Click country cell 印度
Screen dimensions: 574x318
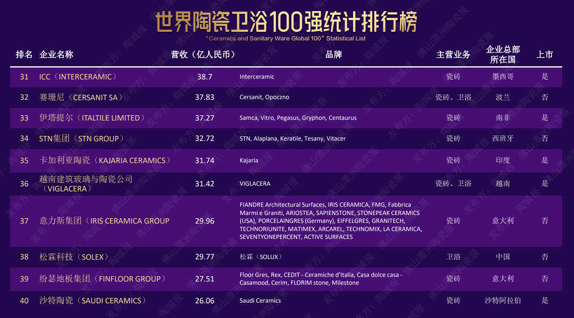[503, 160]
